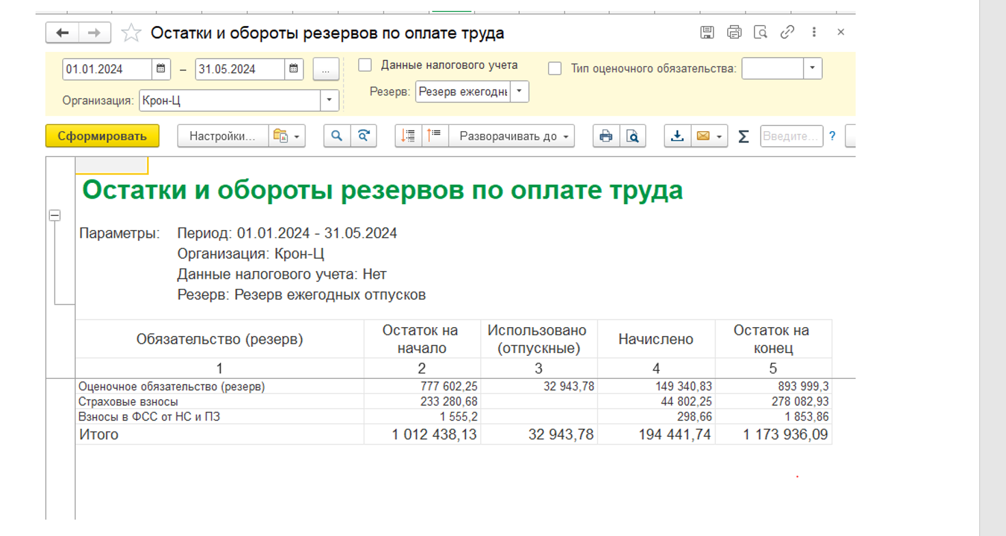This screenshot has height=536, width=1006.
Task: Click the Итого row label
Action: pos(99,434)
